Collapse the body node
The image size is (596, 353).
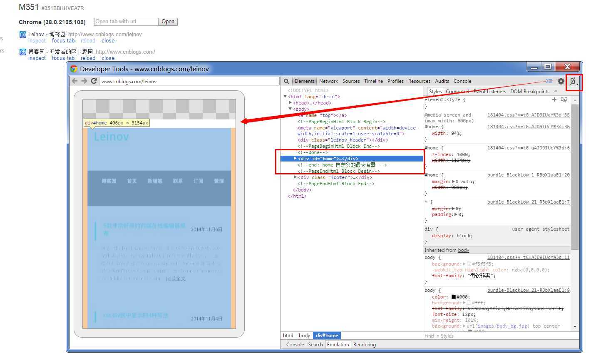290,109
